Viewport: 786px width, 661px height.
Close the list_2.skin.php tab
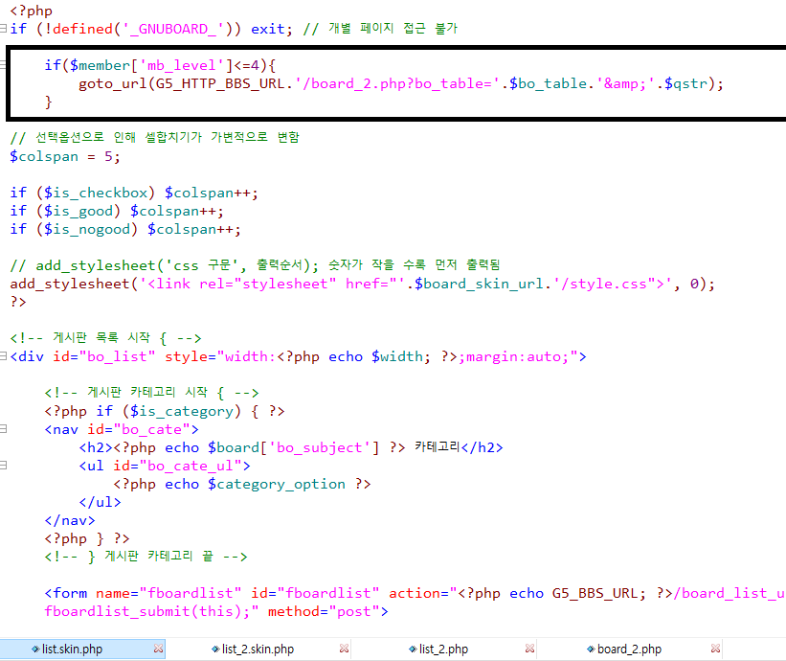pos(344,650)
